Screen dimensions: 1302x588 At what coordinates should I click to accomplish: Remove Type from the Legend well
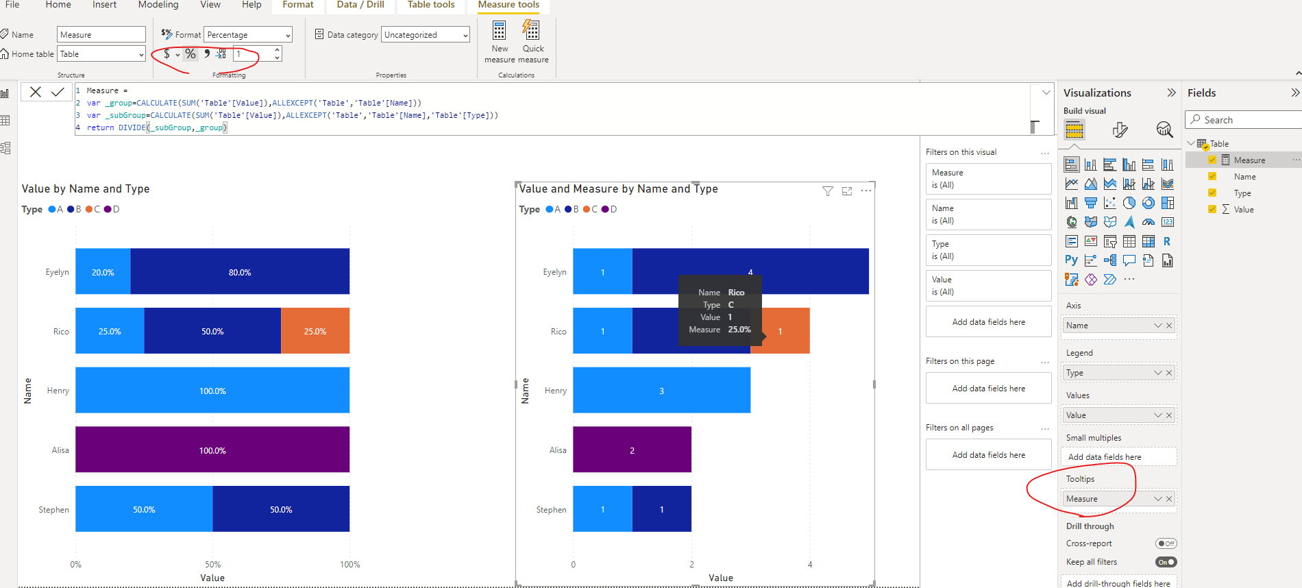[x=1169, y=373]
